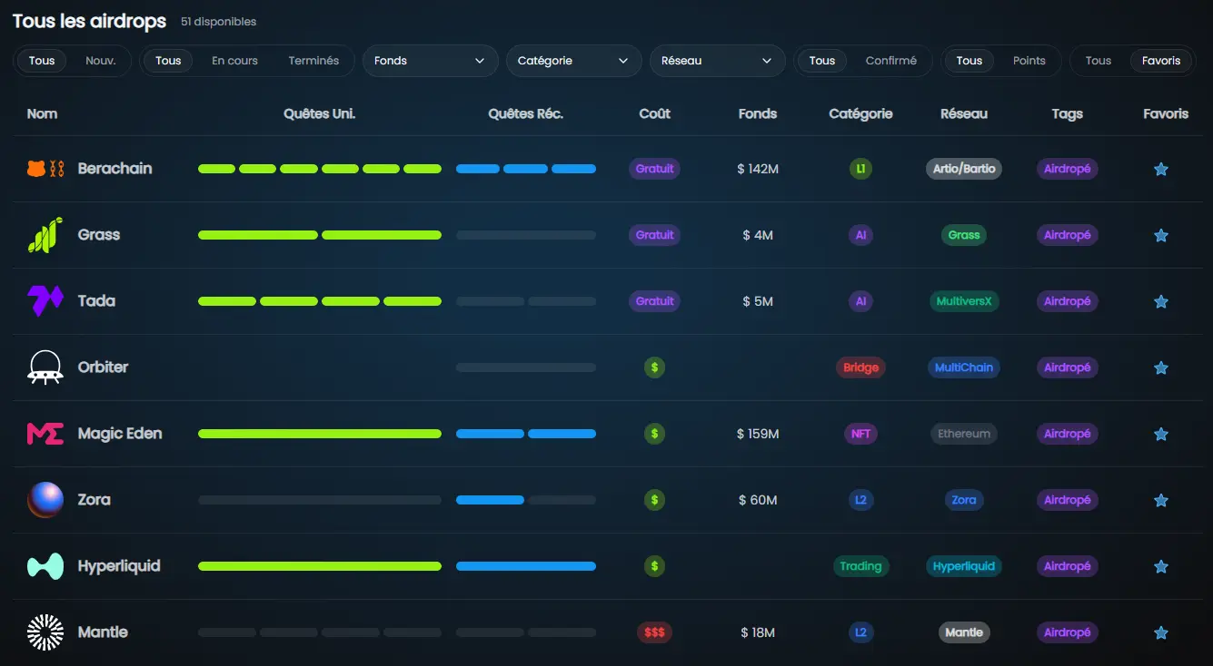Click Grass's green quest progress bar
This screenshot has width=1213, height=666.
[319, 234]
